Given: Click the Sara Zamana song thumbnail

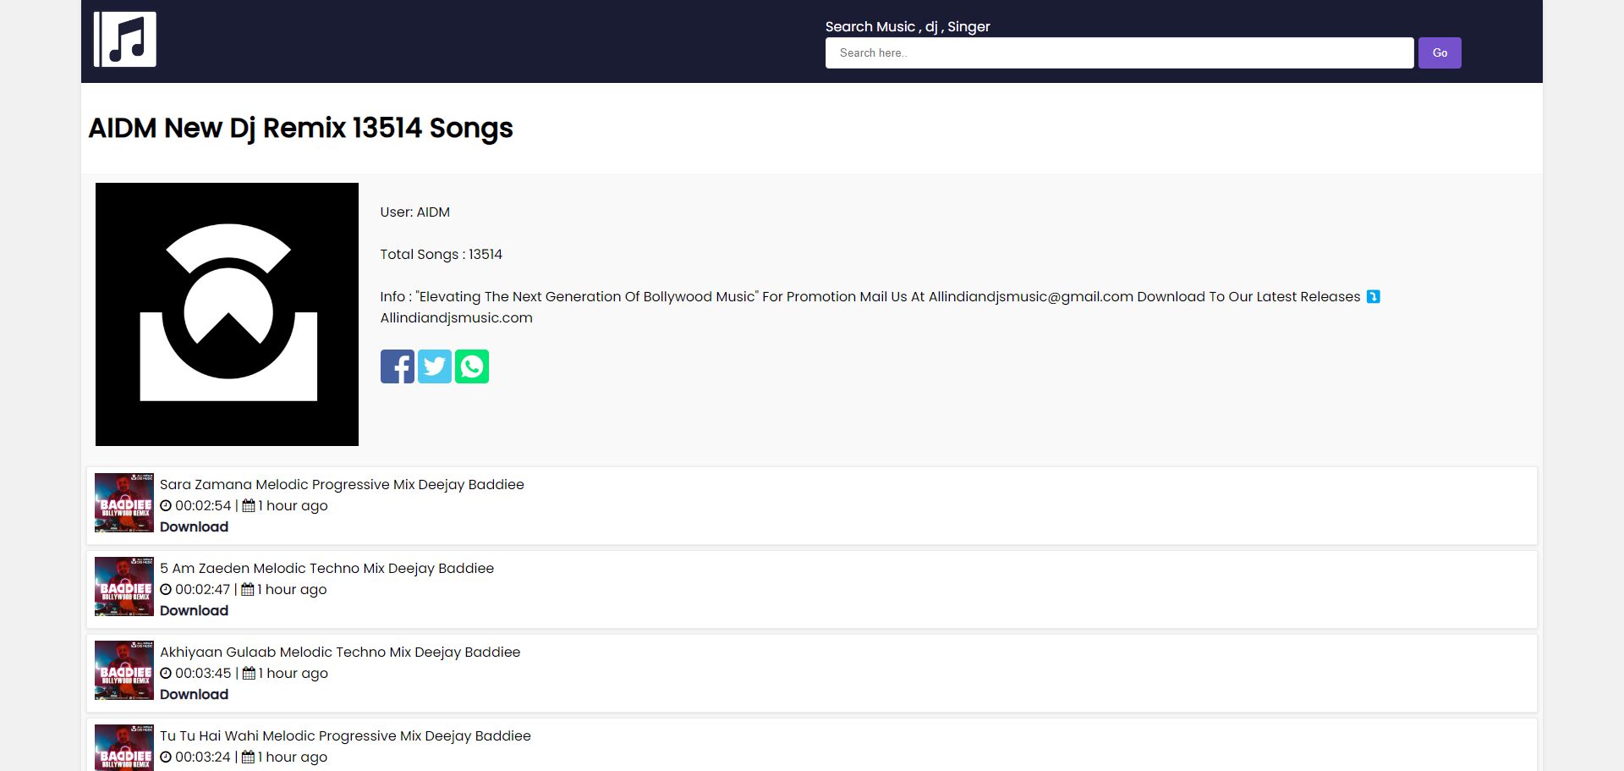Looking at the screenshot, I should (124, 503).
